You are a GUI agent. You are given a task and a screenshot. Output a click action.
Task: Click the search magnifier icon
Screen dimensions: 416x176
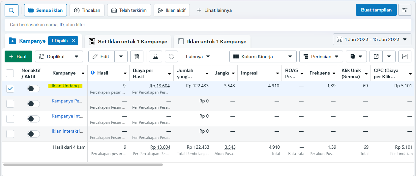pyautogui.click(x=12, y=10)
